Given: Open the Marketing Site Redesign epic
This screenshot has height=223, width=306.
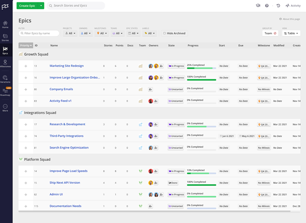Looking at the screenshot, I should (x=67, y=66).
